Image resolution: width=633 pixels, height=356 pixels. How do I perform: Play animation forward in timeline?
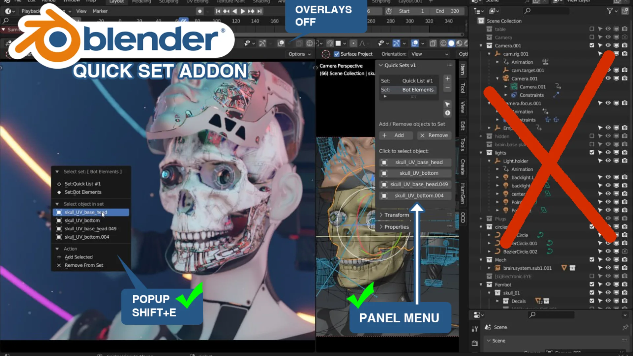[243, 11]
